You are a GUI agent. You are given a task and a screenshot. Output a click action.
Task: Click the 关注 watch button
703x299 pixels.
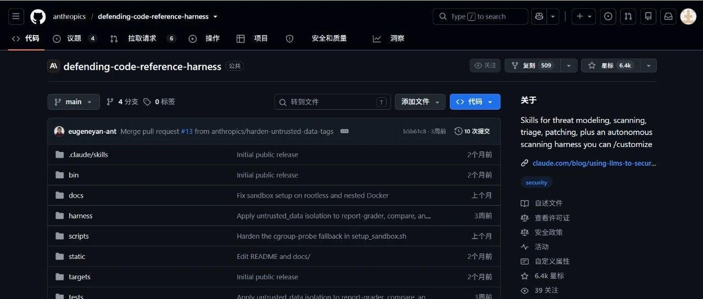pyautogui.click(x=485, y=65)
